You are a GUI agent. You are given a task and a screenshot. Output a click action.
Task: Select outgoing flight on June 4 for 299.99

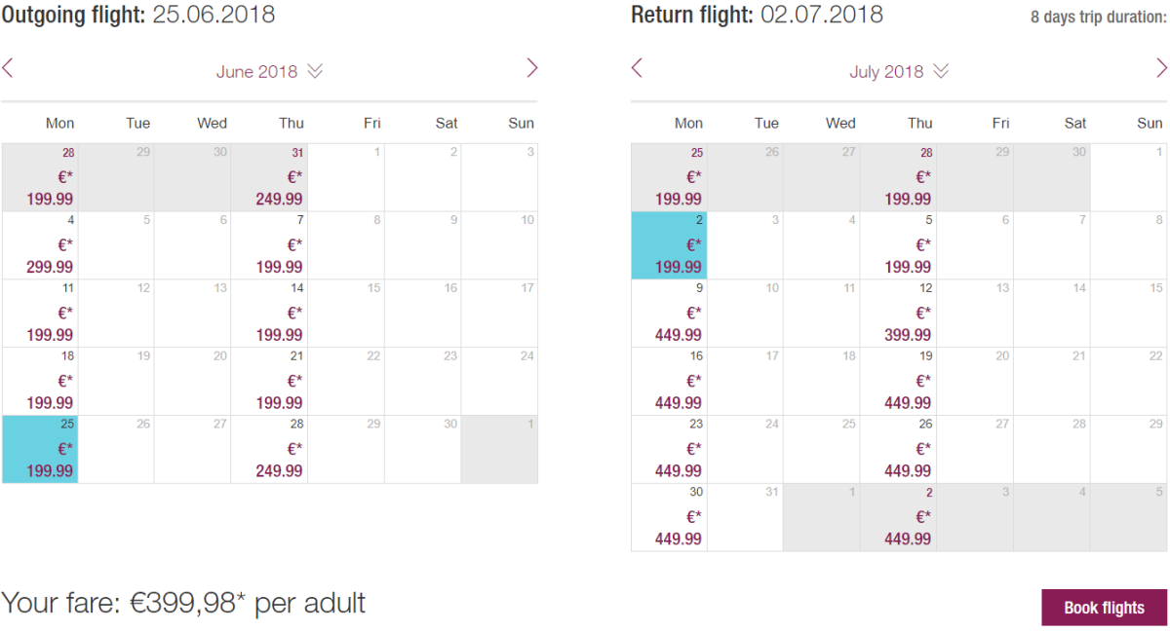pyautogui.click(x=40, y=246)
